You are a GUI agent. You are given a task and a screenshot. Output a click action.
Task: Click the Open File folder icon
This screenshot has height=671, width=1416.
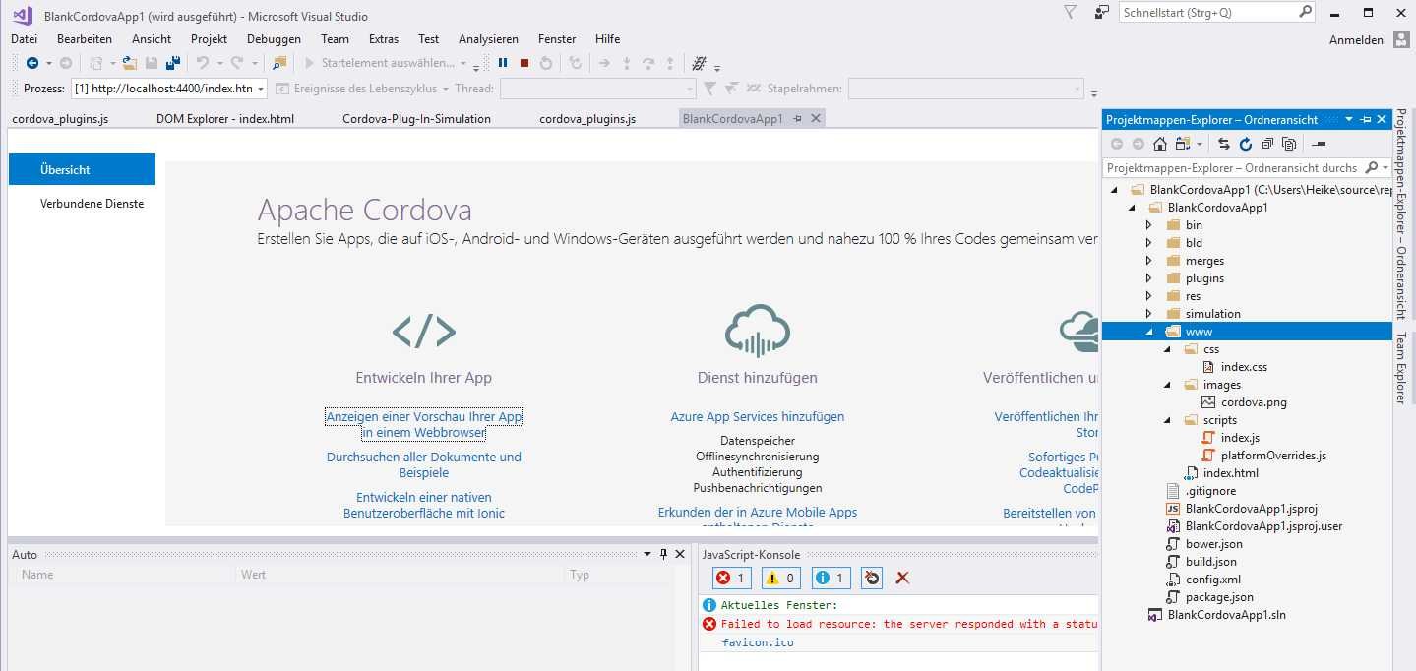[130, 63]
